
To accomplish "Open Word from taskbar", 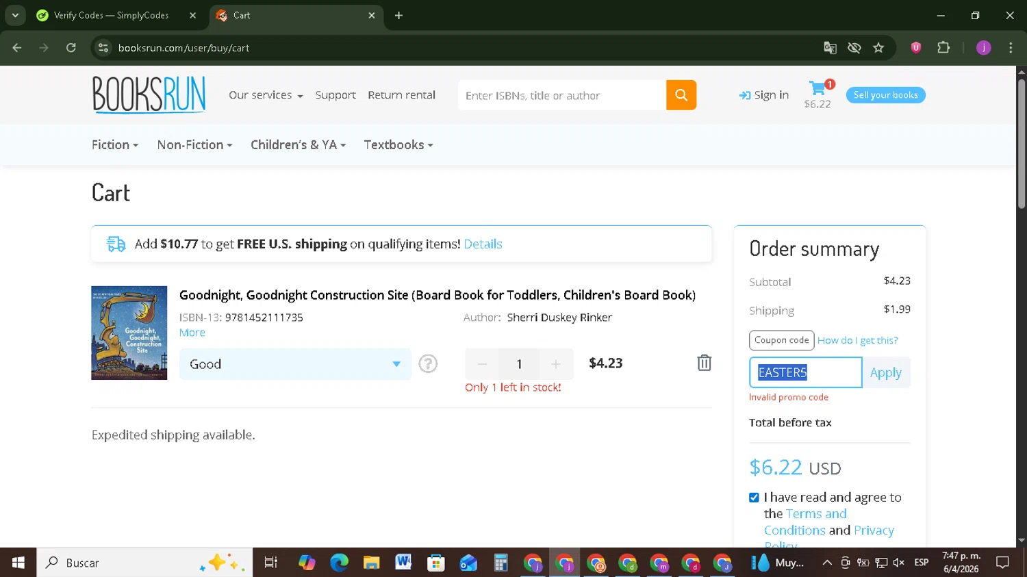I will 403,563.
